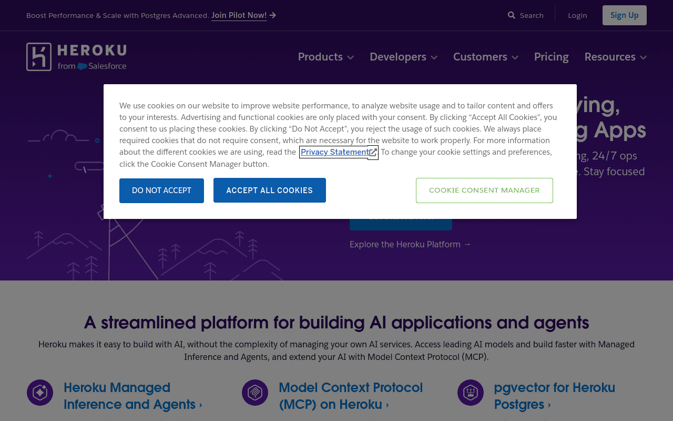Click Join Pilot Now link
The height and width of the screenshot is (421, 673).
tap(239, 15)
